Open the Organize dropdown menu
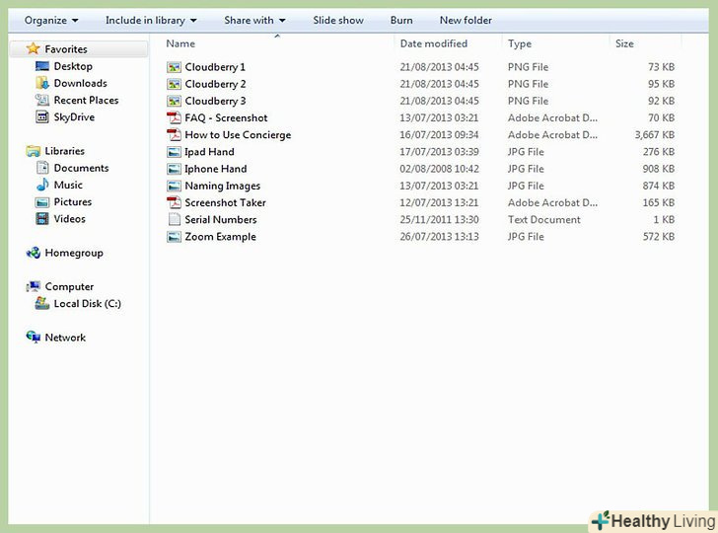This screenshot has height=533, width=718. [x=51, y=20]
